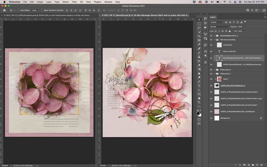Open the Plugins menu
The image size is (267, 167).
(x=97, y=2)
